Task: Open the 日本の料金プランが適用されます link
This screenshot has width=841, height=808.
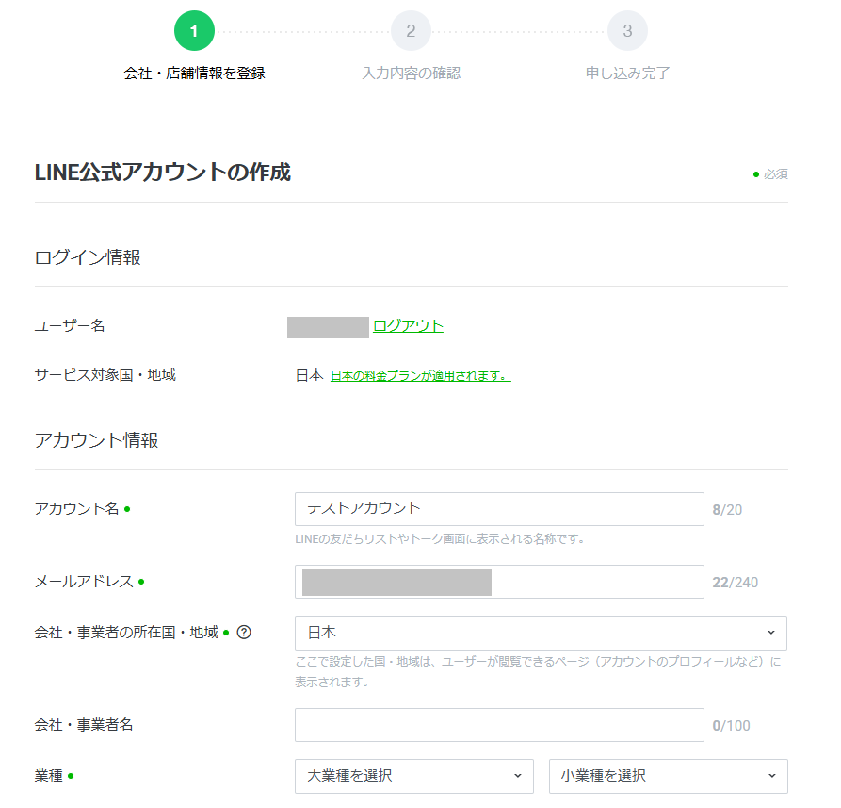Action: coord(420,375)
